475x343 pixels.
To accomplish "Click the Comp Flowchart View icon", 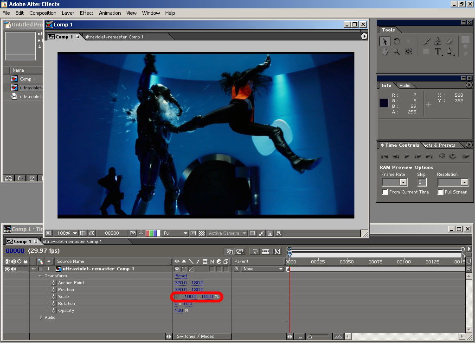I will (278, 233).
